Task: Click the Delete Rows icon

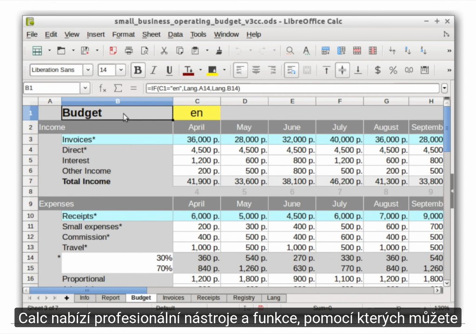Action: click(357, 51)
